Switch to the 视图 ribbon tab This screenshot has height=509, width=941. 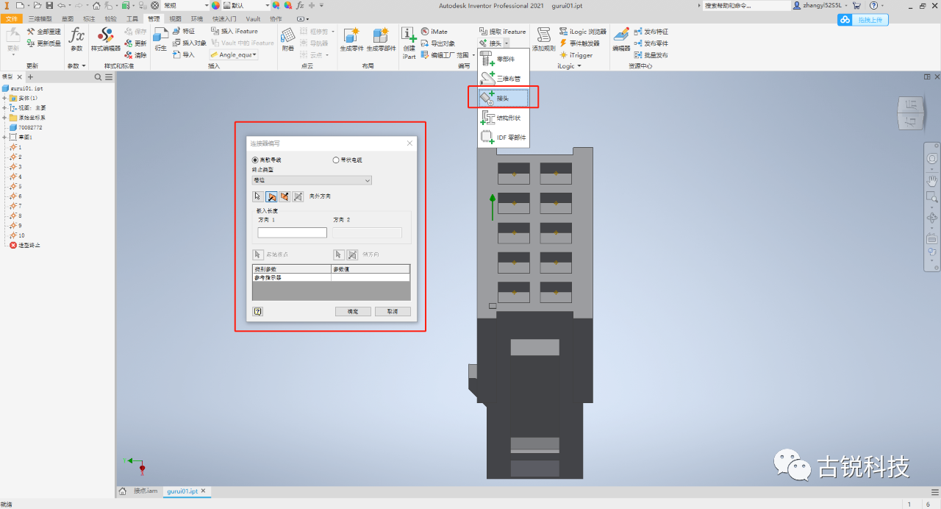pos(175,18)
